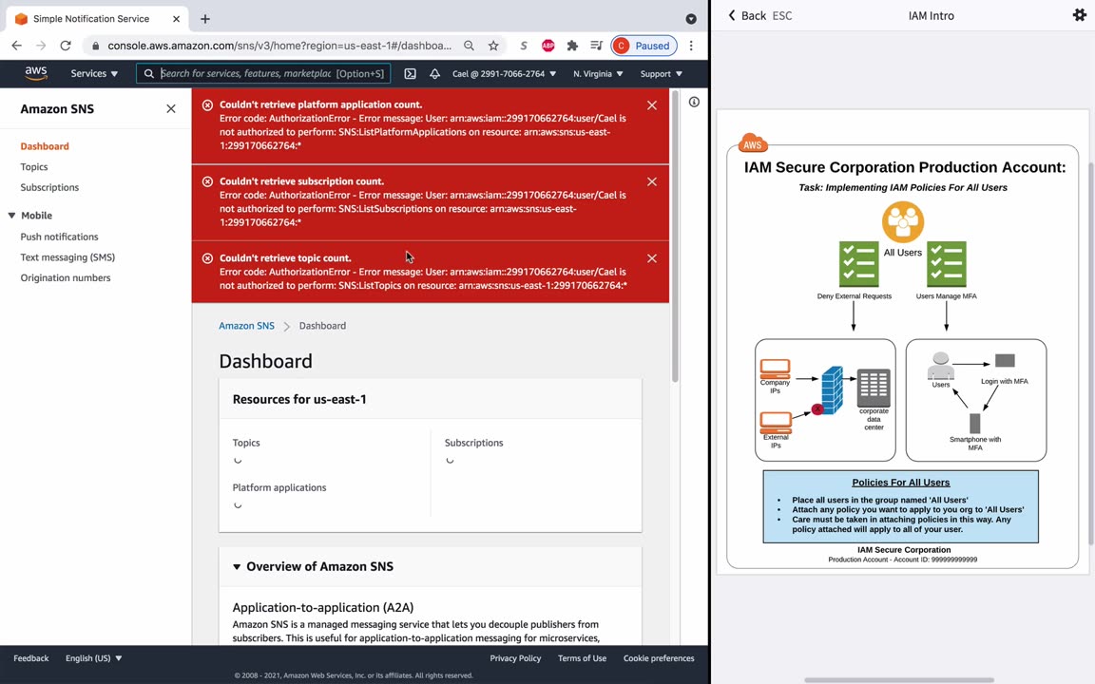Click the Chrome profile dropdown circle icon
The height and width of the screenshot is (684, 1095).
tap(691, 20)
